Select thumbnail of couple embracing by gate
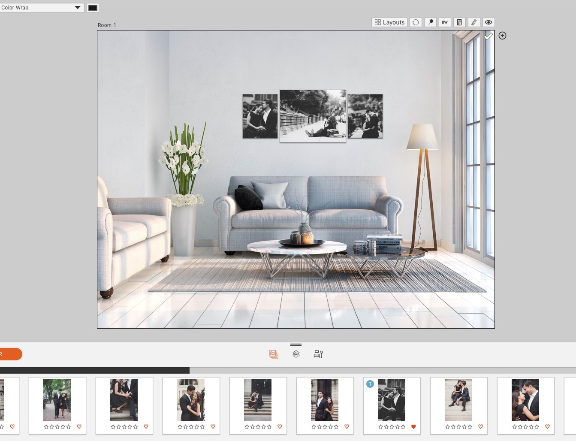The image size is (576, 441). coord(191,400)
